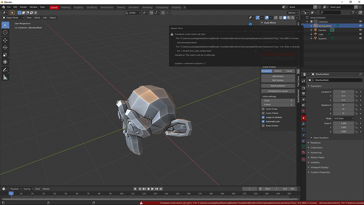Activate the Transform tool
Screen dimensions: 364x205
5,62
